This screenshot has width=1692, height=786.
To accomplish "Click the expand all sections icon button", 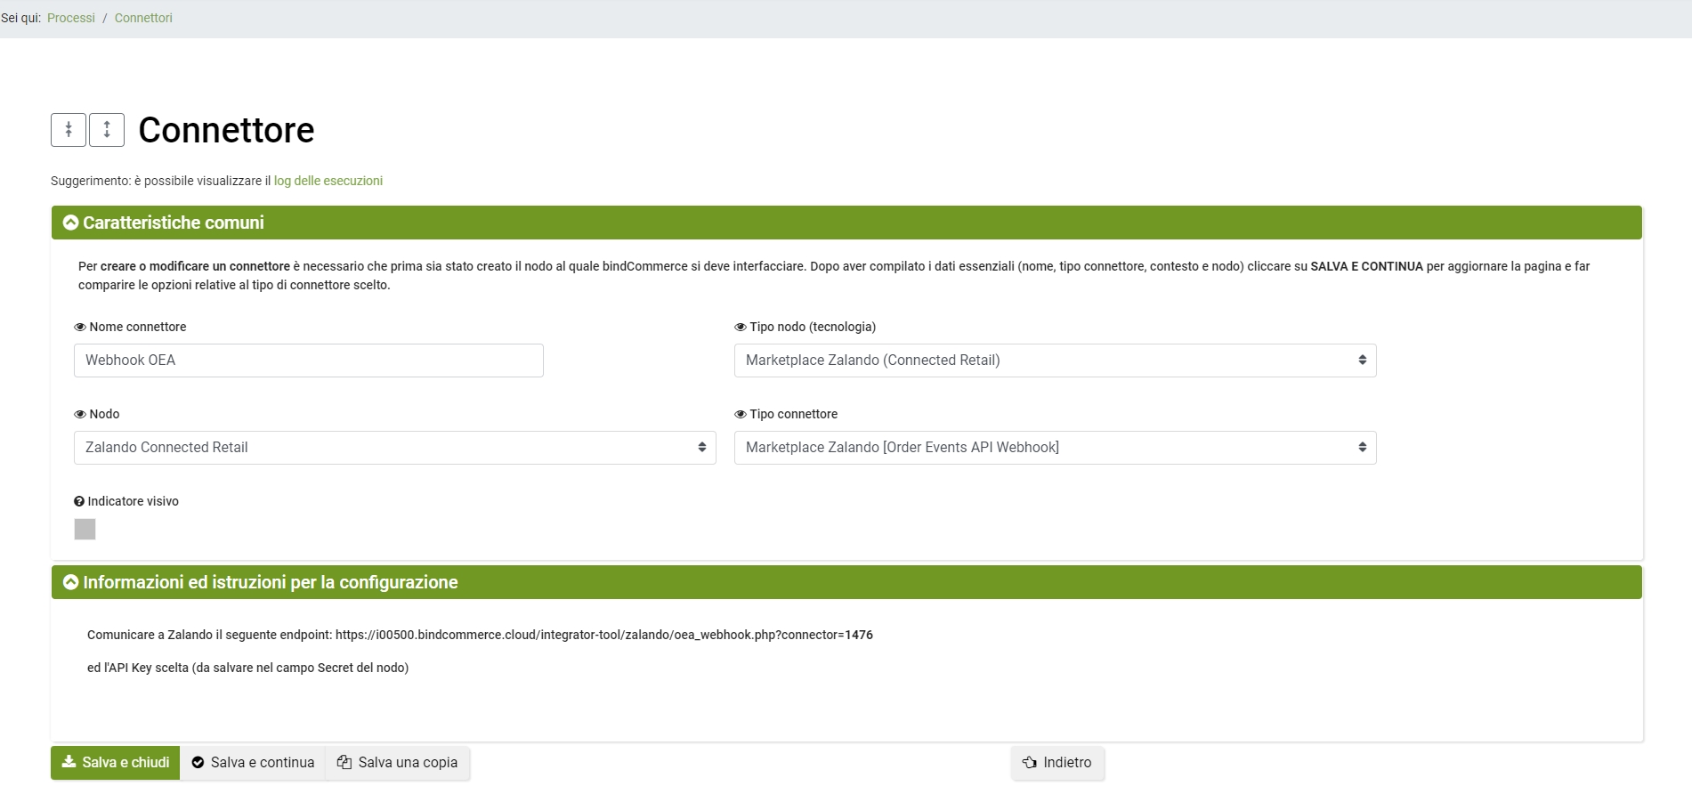I will [107, 130].
